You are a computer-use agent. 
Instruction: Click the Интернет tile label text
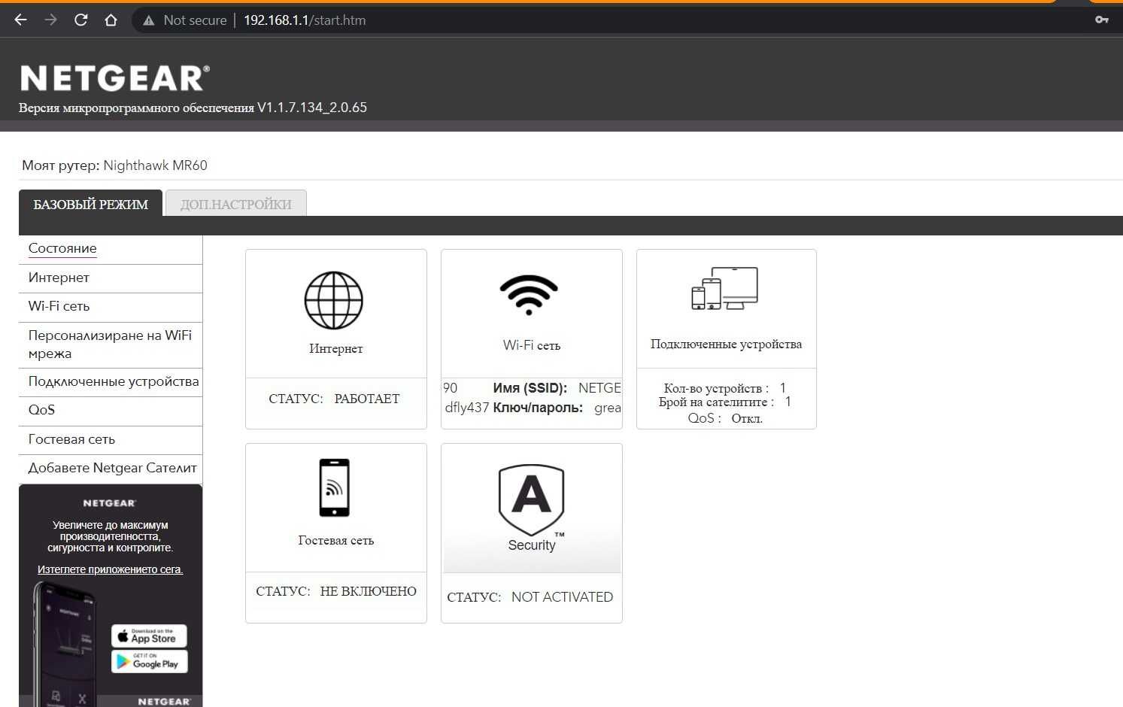click(x=335, y=349)
